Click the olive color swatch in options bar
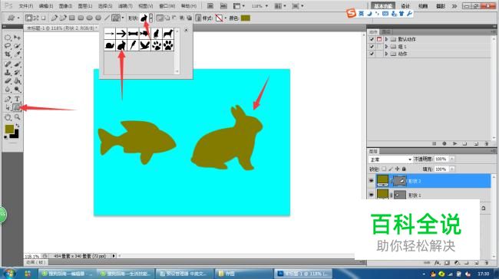 point(246,18)
